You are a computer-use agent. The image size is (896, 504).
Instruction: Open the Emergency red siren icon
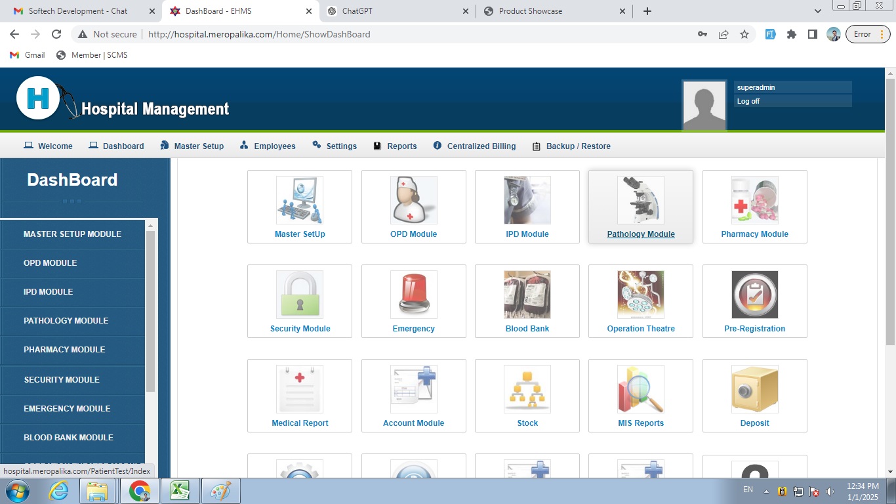pos(413,295)
